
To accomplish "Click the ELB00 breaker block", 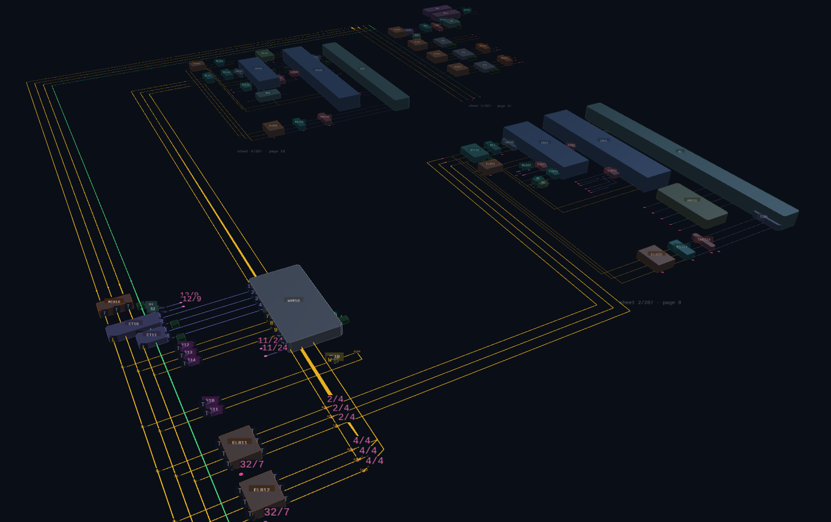I will click(x=273, y=128).
